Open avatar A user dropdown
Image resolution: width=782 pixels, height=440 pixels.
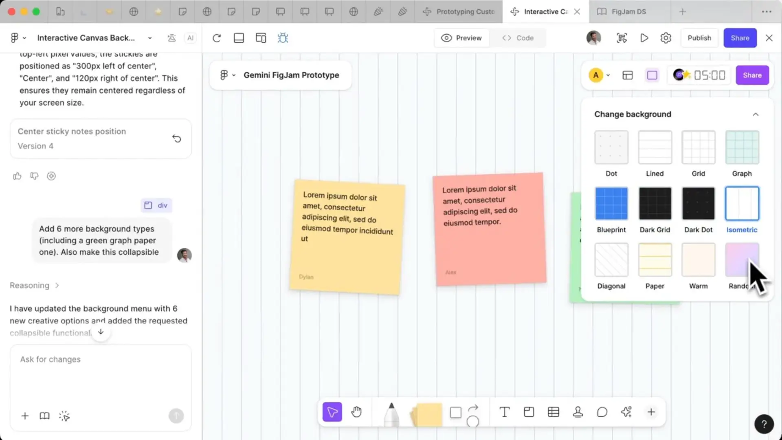(599, 75)
